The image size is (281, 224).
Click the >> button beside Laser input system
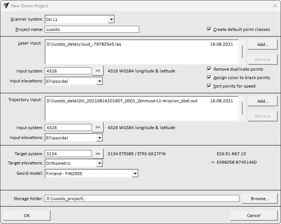[98, 71]
